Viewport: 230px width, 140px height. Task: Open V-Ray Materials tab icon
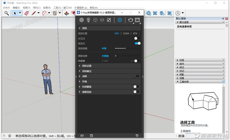(x=82, y=20)
